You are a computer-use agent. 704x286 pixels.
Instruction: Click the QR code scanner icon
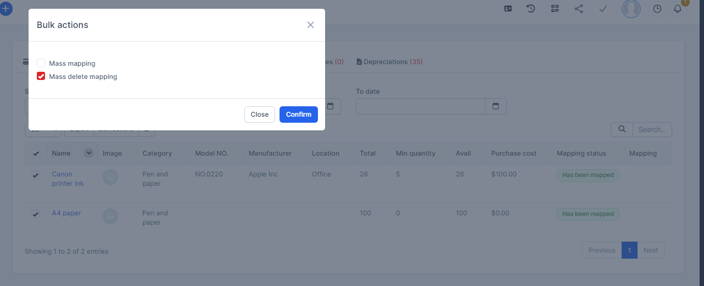point(555,9)
